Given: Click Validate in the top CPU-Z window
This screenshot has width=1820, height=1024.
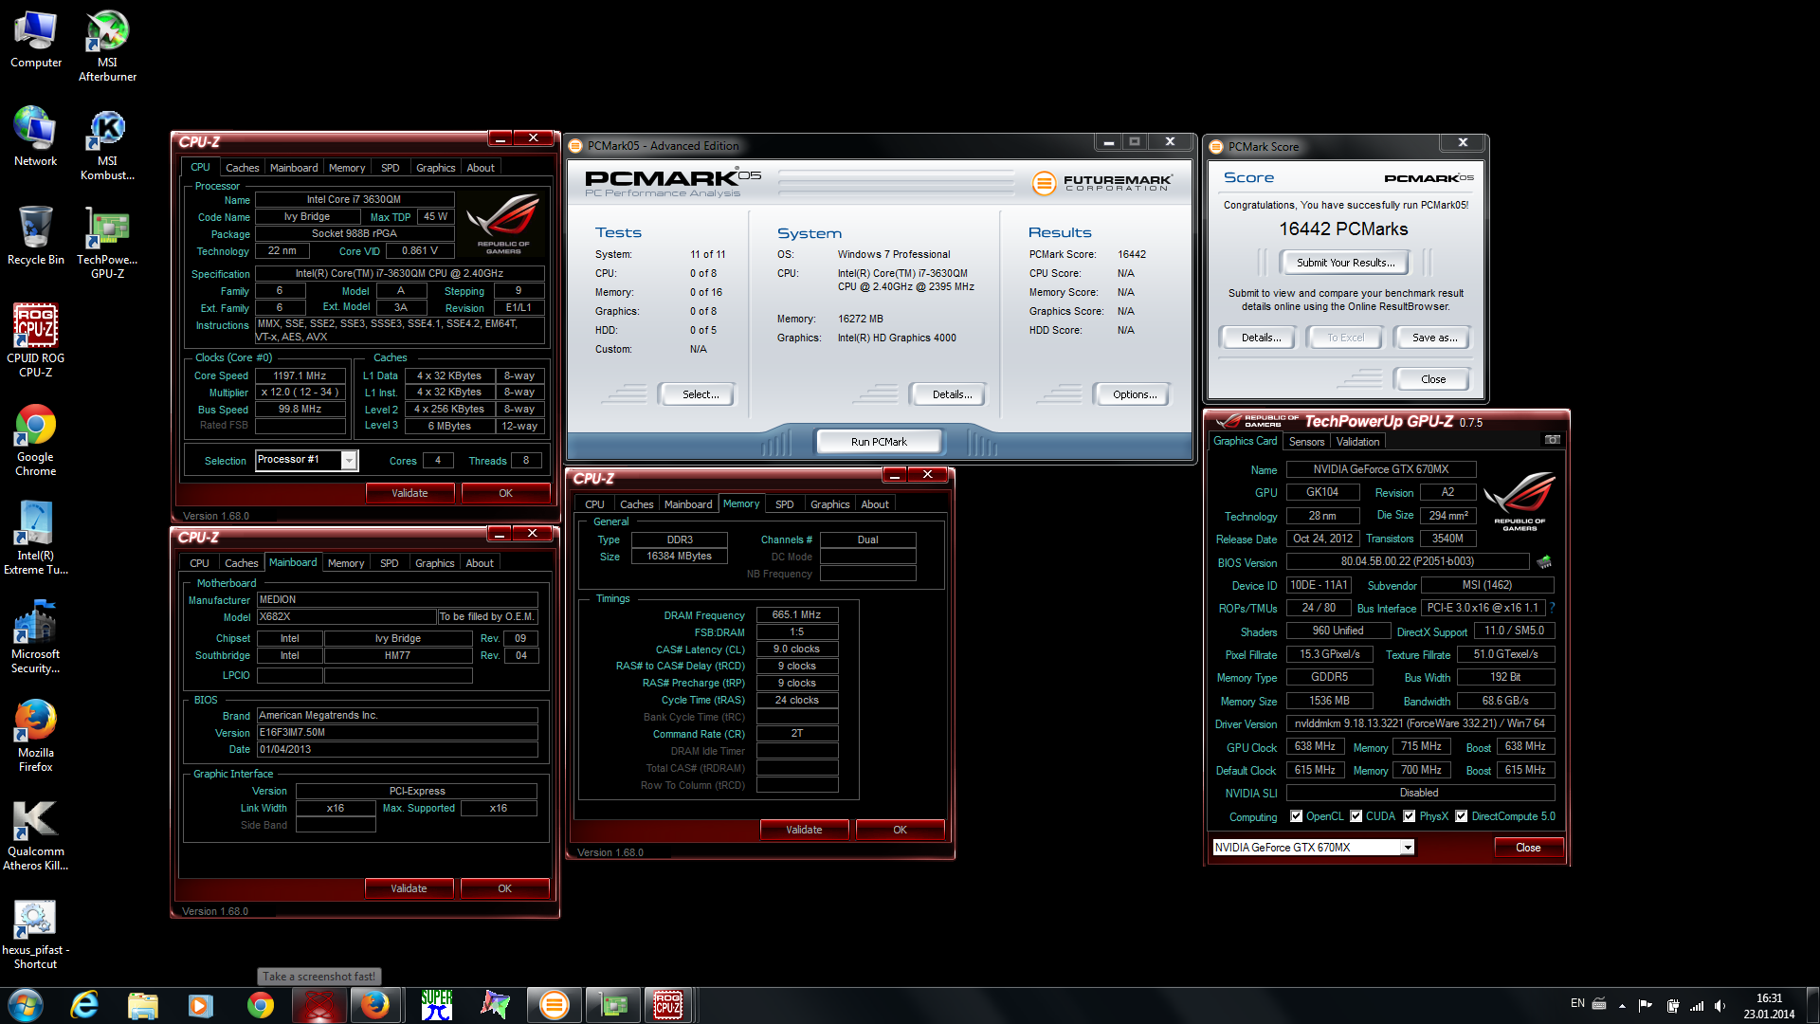Looking at the screenshot, I should [x=409, y=493].
